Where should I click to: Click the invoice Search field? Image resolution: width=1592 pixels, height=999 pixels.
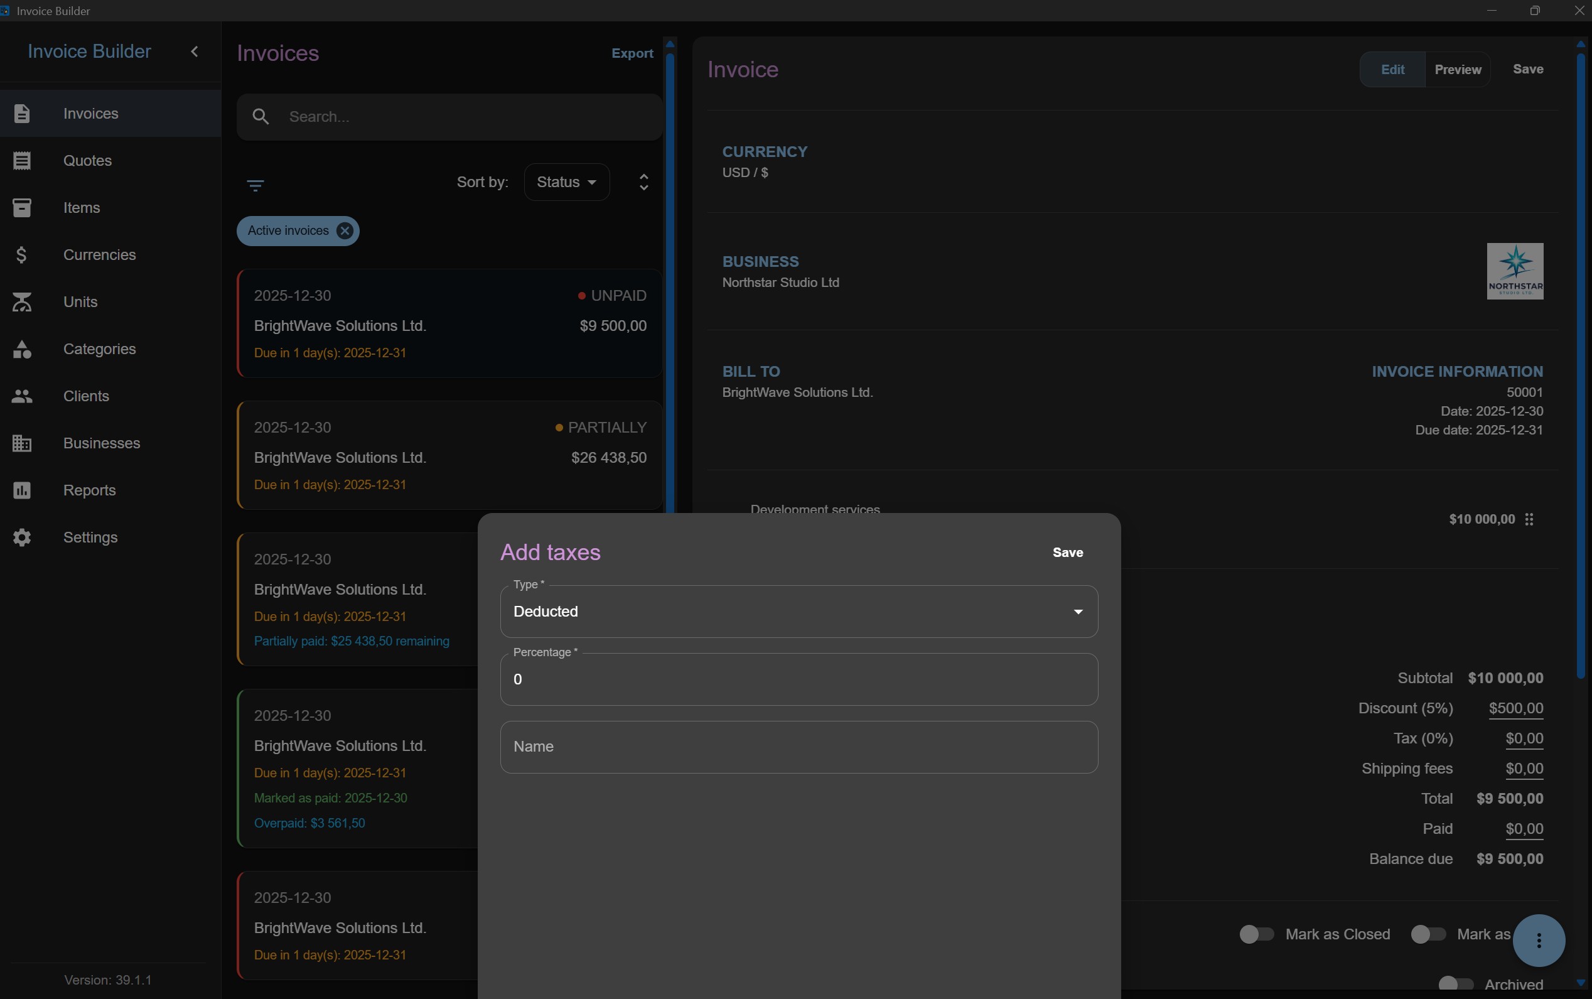(451, 117)
